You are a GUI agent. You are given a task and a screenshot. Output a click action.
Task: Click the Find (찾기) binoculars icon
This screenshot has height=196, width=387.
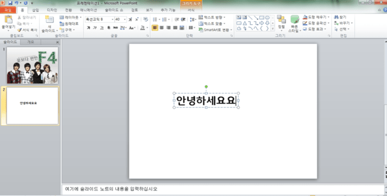tap(336, 17)
